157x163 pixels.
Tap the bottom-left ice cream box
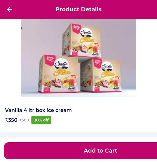(x=59, y=74)
